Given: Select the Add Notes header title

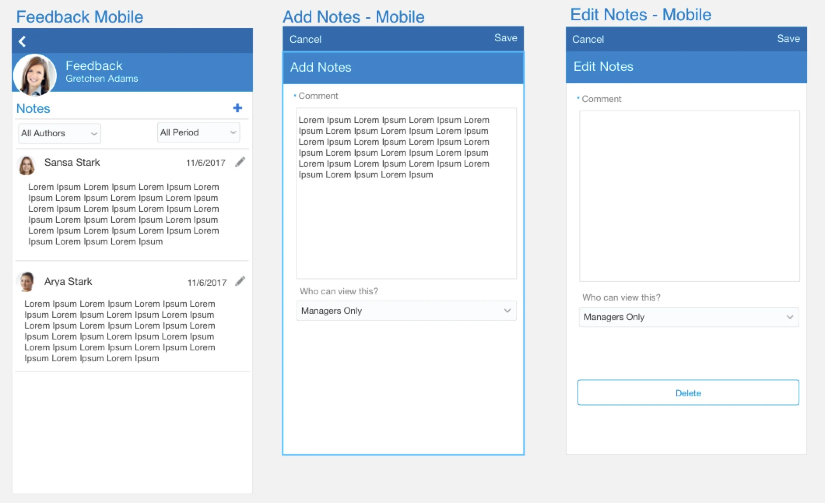Looking at the screenshot, I should (x=321, y=67).
